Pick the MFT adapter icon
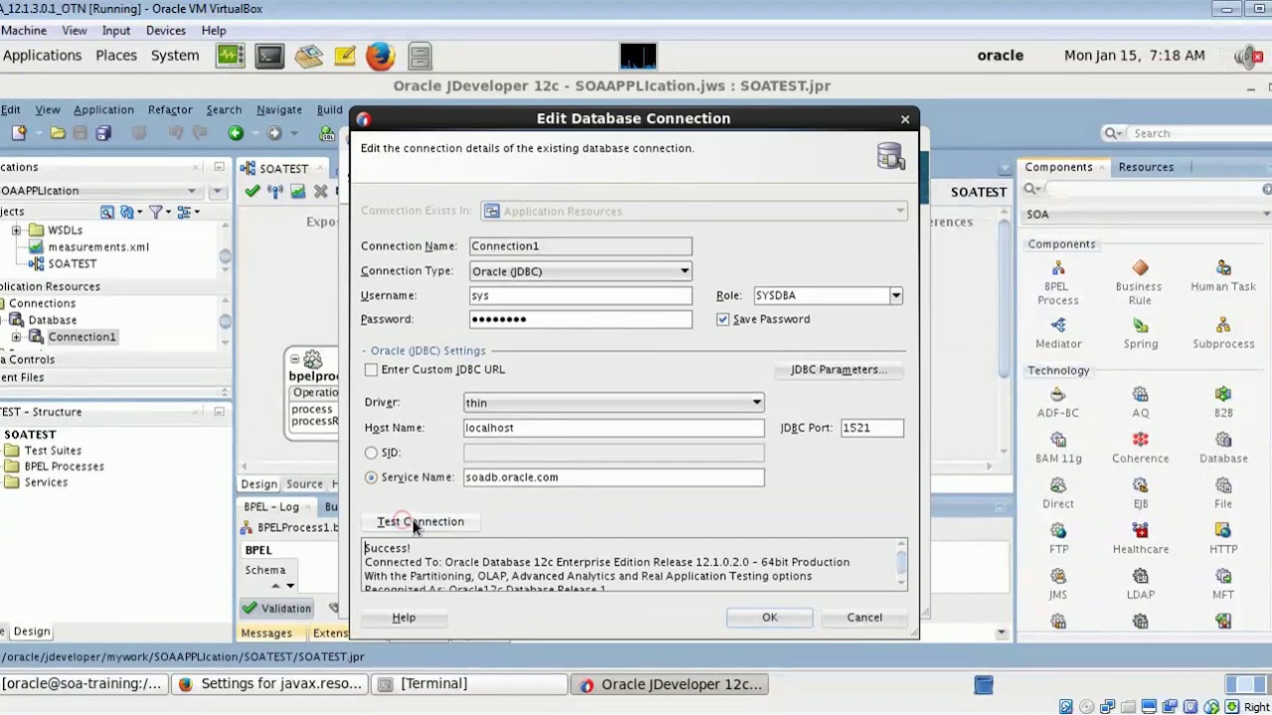The image size is (1272, 715). [x=1223, y=577]
